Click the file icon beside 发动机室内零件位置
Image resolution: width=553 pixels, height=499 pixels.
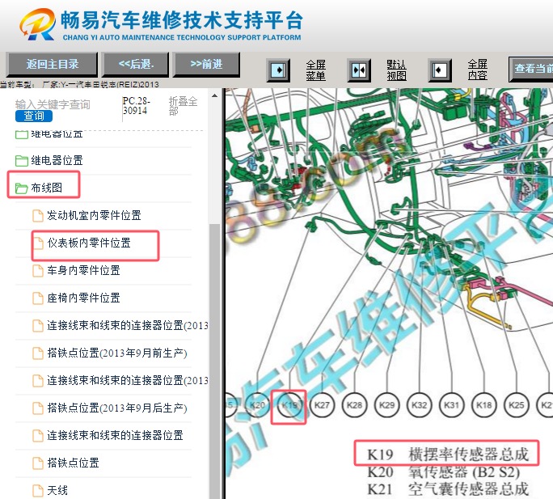point(38,216)
